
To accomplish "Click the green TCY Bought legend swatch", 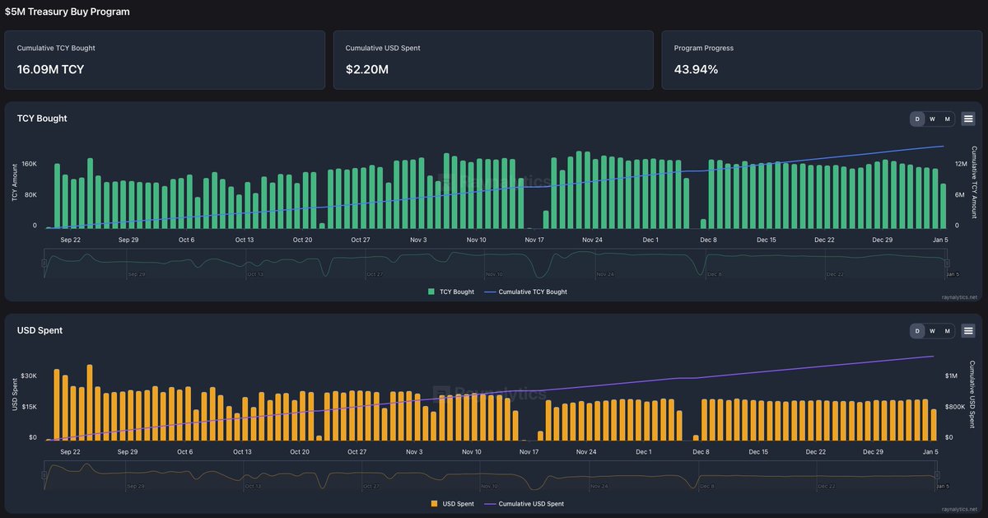I will click(x=431, y=292).
